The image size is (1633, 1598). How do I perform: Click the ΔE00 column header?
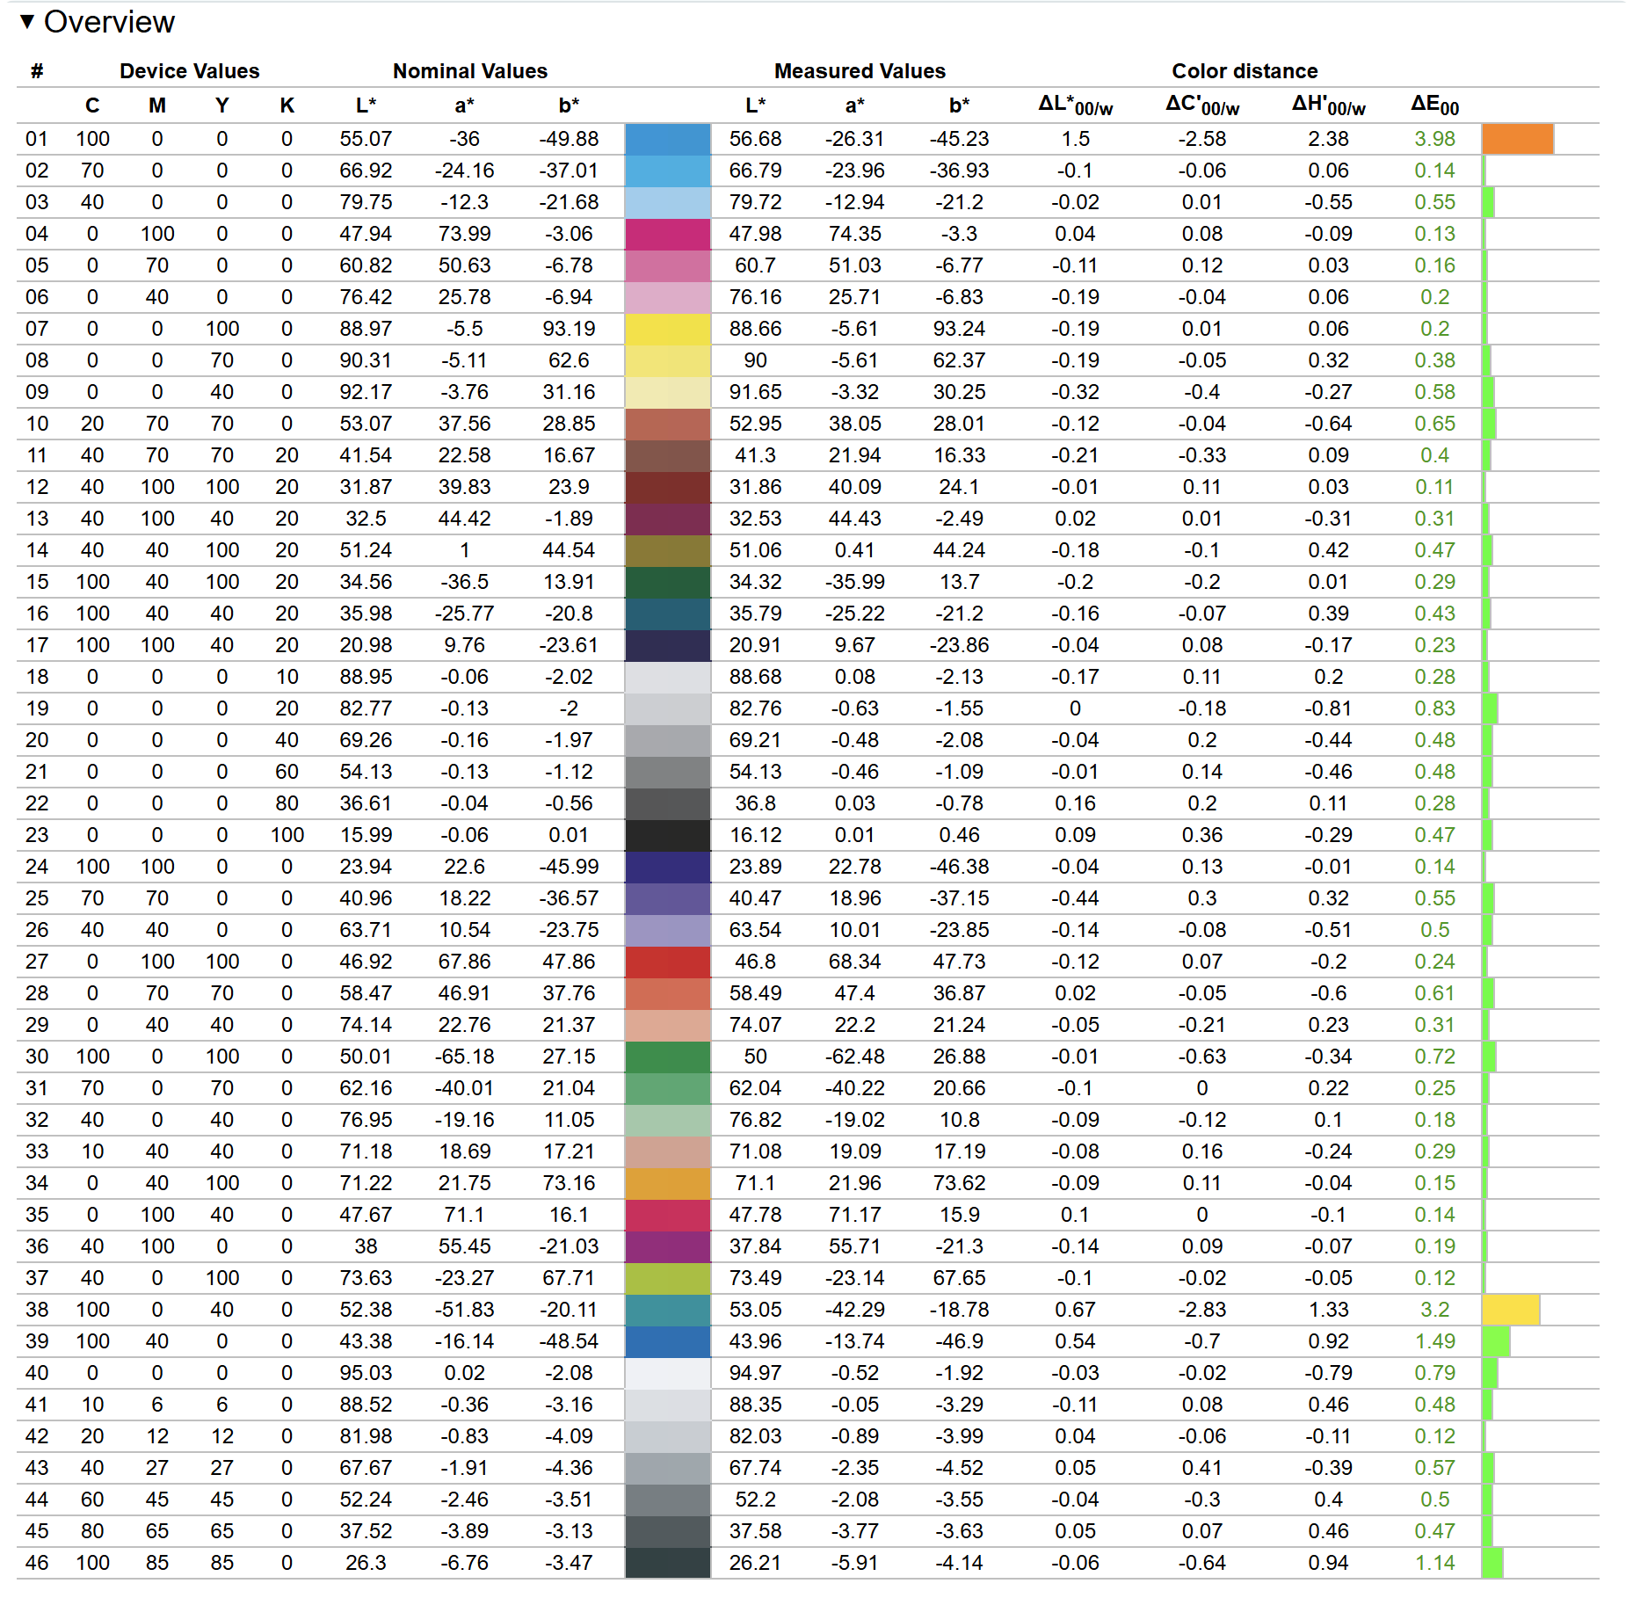[x=1434, y=105]
